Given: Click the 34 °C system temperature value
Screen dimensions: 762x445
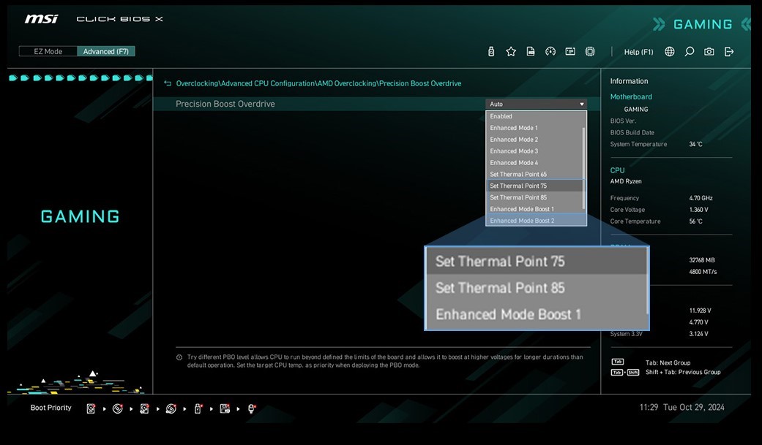Looking at the screenshot, I should [x=695, y=144].
